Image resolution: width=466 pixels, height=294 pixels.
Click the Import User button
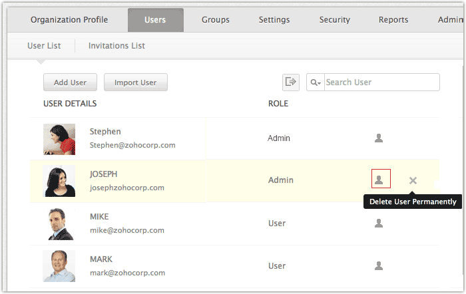pos(135,82)
